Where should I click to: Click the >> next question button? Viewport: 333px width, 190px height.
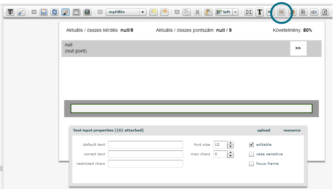pyautogui.click(x=298, y=48)
